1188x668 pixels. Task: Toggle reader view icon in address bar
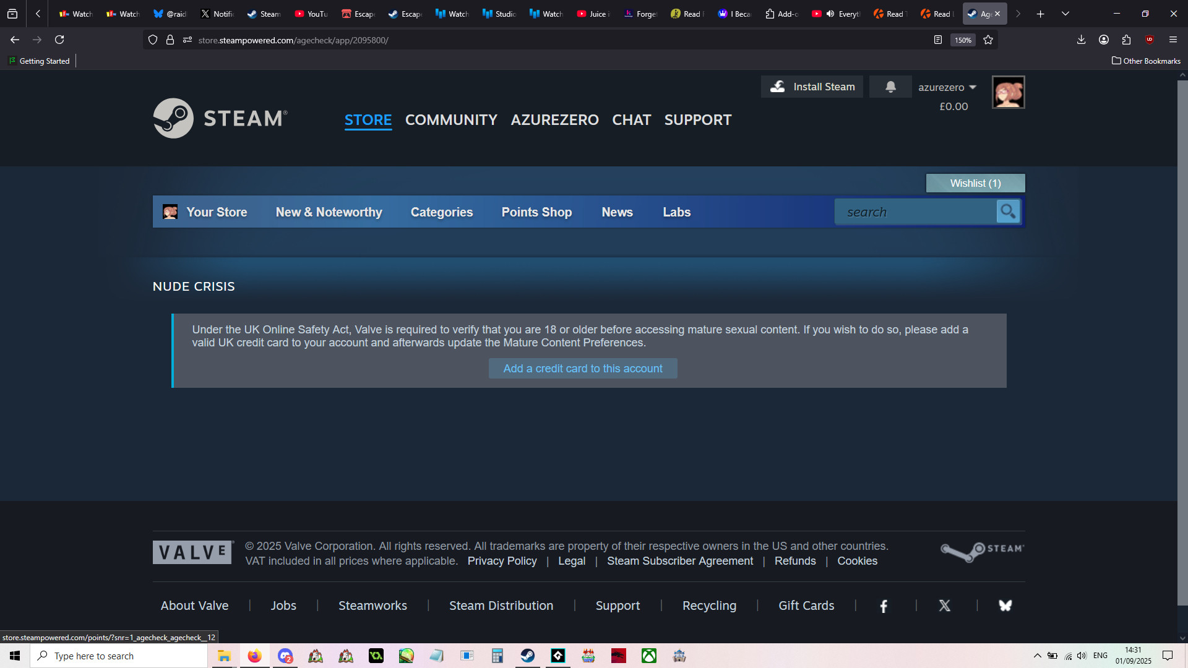938,40
